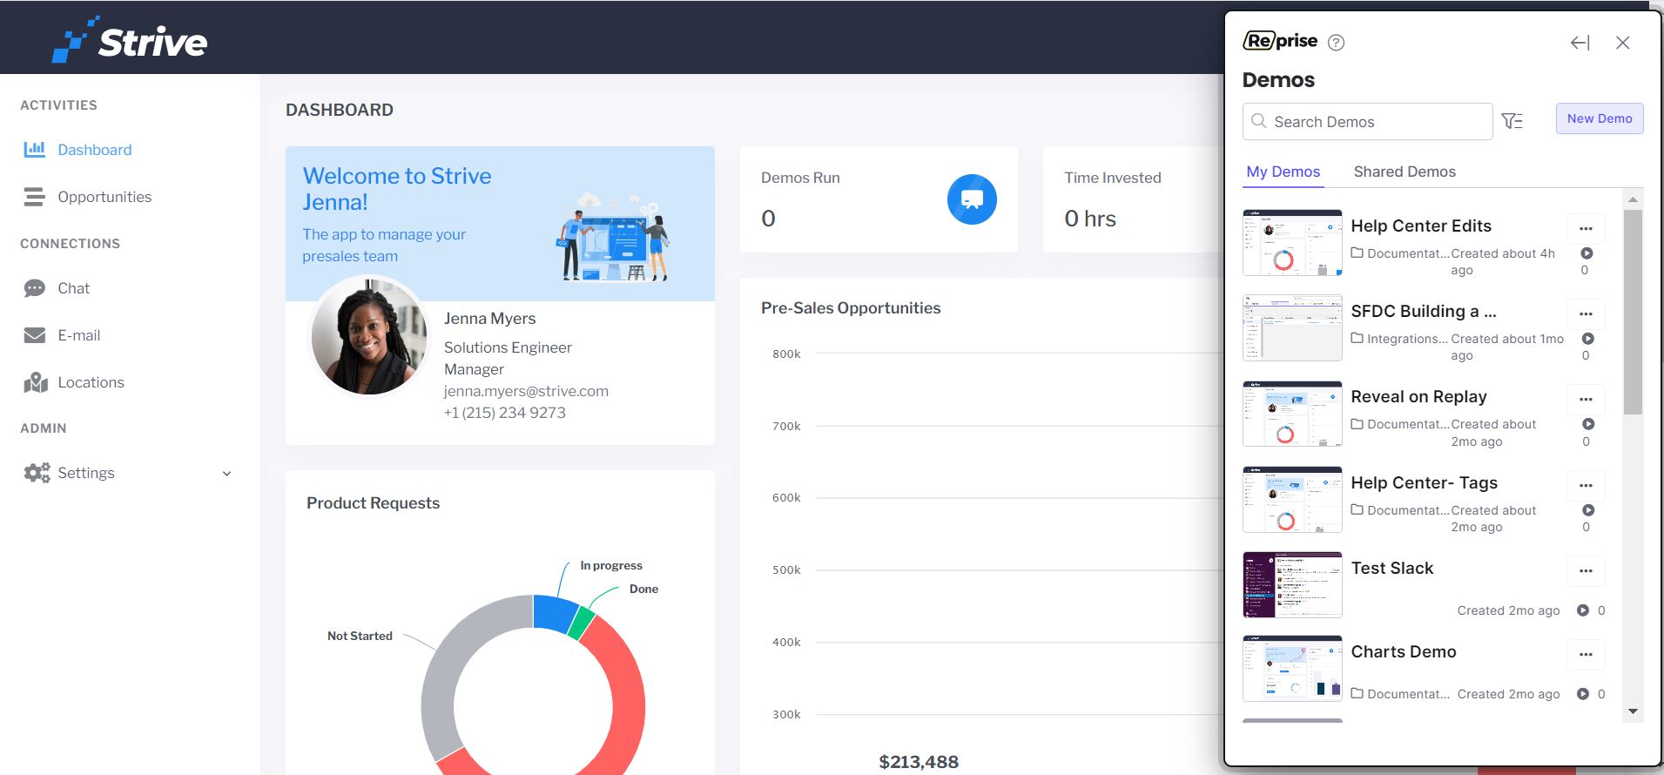Click the New Demo button

point(1600,118)
